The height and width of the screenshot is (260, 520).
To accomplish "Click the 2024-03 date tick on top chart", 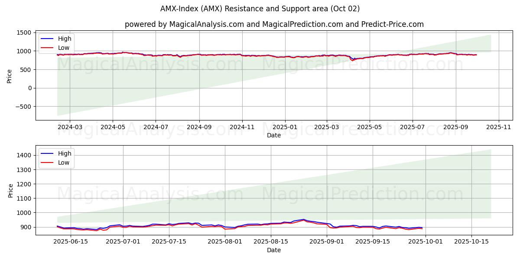I will tap(70, 127).
